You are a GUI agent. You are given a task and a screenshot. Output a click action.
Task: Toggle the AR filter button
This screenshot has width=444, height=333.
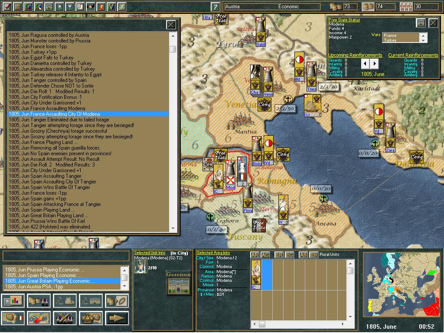tap(255, 255)
